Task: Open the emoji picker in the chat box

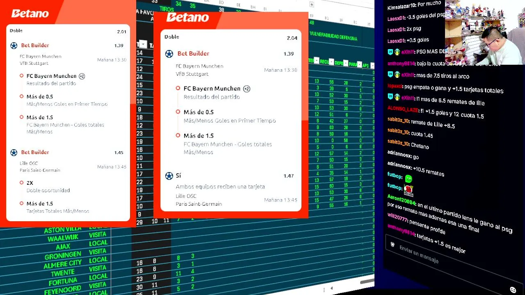Action: coord(513,290)
